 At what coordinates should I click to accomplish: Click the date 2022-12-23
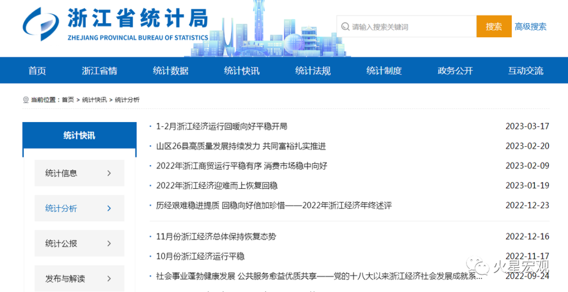(528, 205)
